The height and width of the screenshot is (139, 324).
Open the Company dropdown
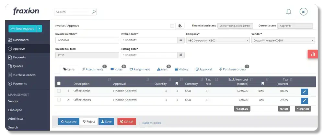point(218,41)
